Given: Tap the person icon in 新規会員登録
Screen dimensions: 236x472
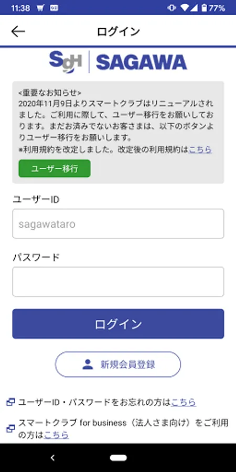Looking at the screenshot, I should pos(88,364).
